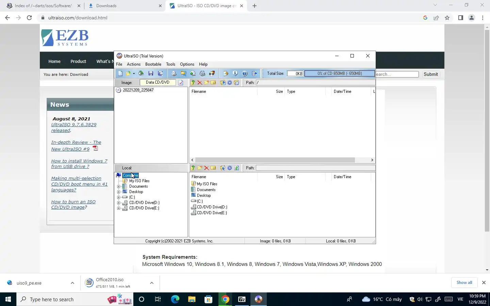
Task: Click the New Folder icon in image toolbar
Action: coord(207,83)
